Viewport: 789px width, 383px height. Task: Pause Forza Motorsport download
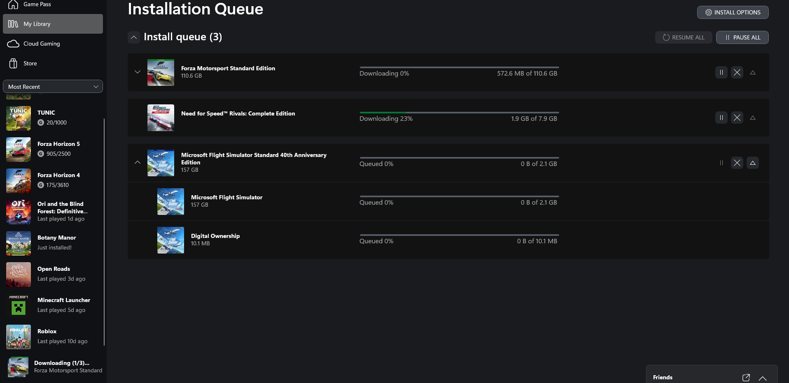point(721,72)
